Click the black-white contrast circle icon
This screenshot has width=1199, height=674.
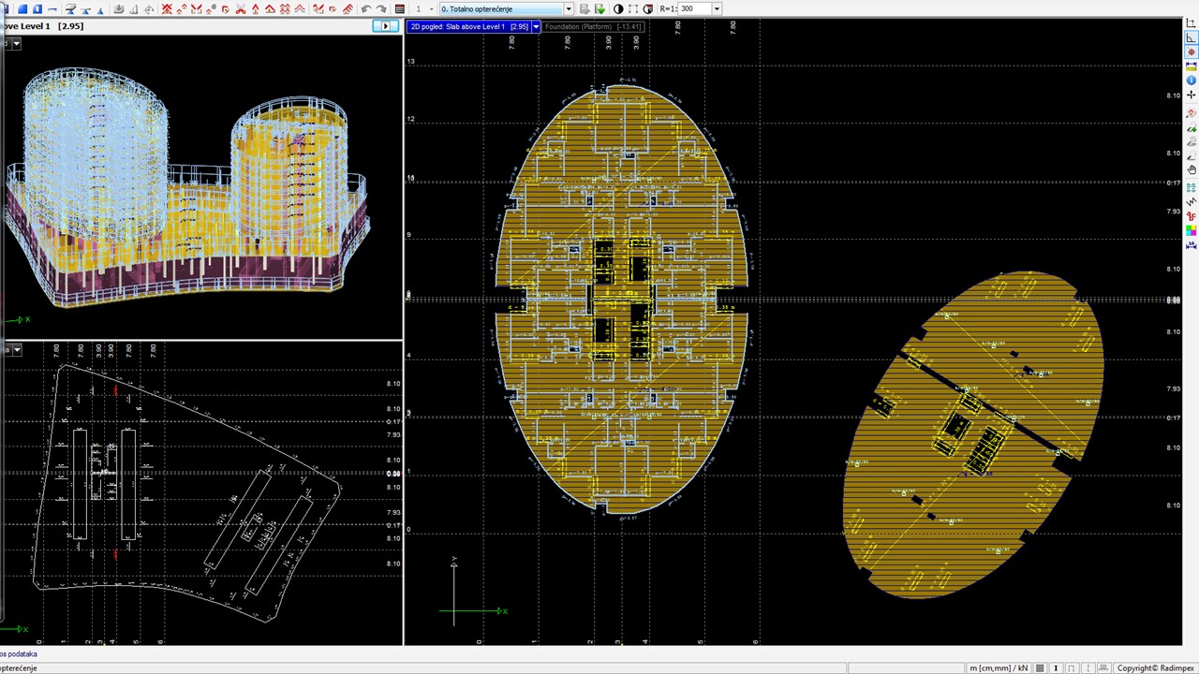pyautogui.click(x=618, y=9)
